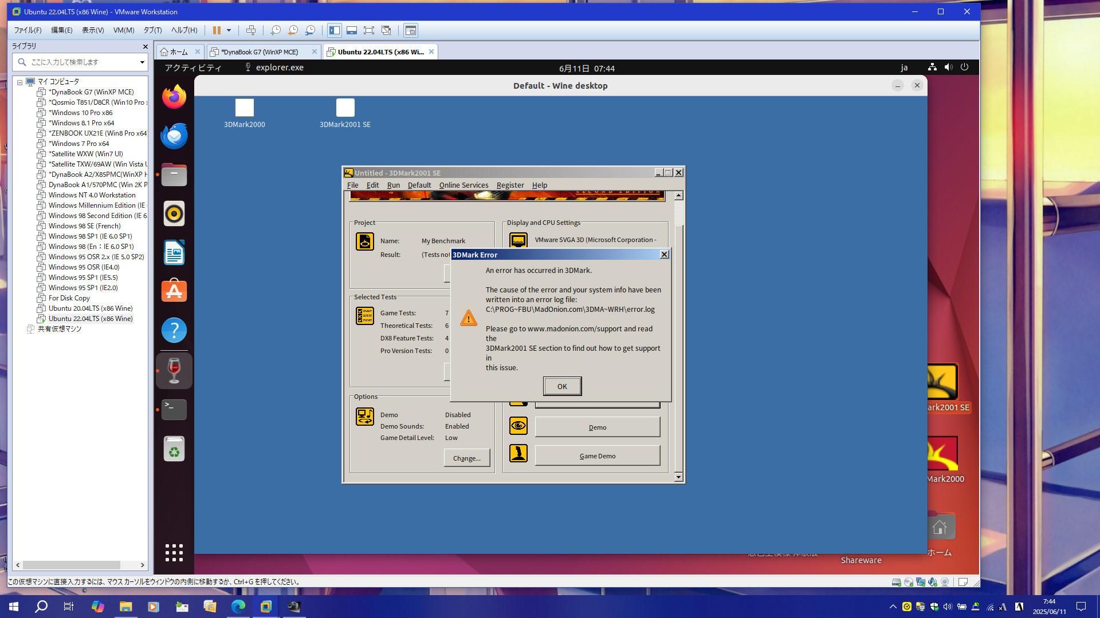Click the Demo button in 3DMark

597,427
